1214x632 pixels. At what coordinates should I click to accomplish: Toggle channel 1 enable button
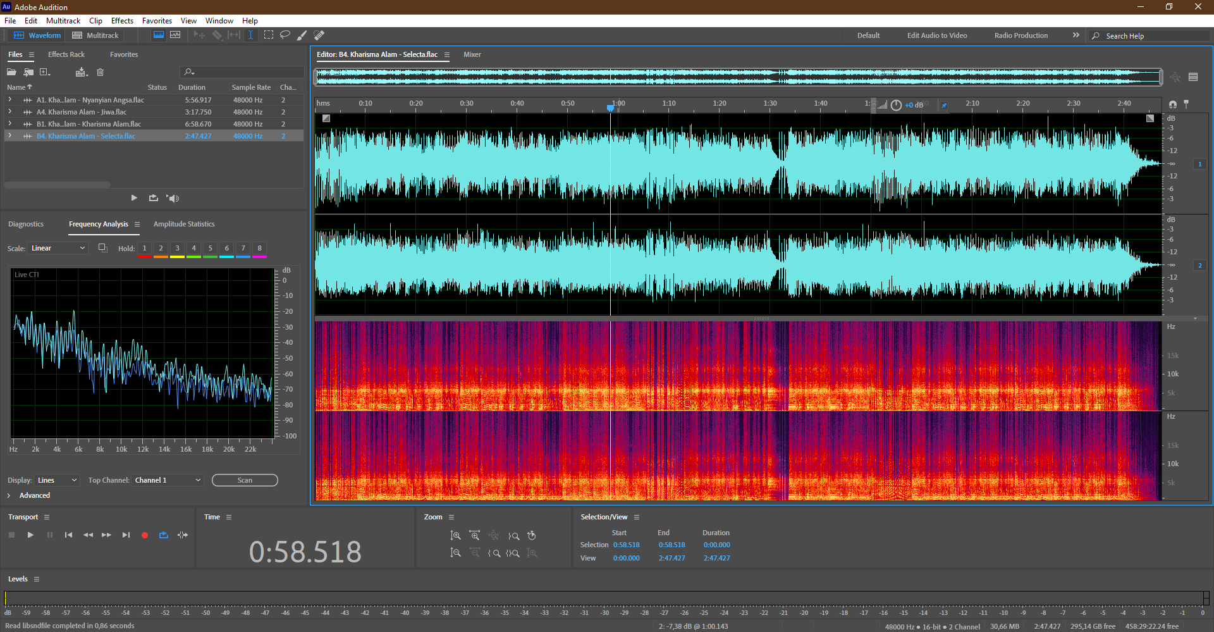tap(1199, 164)
